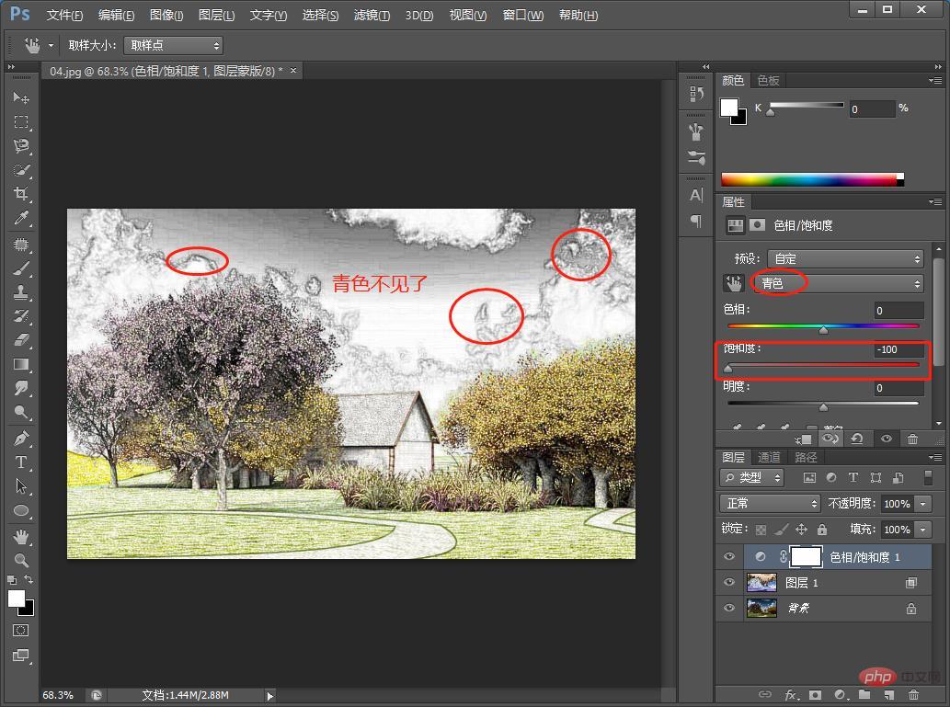
Task: Click add layer style fx button
Action: (x=790, y=694)
